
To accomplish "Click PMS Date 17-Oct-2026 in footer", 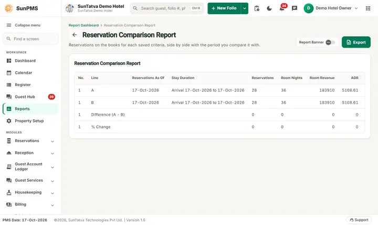I will pyautogui.click(x=25, y=220).
